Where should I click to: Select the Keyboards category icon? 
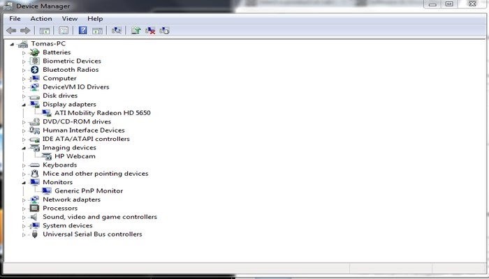[x=35, y=165]
